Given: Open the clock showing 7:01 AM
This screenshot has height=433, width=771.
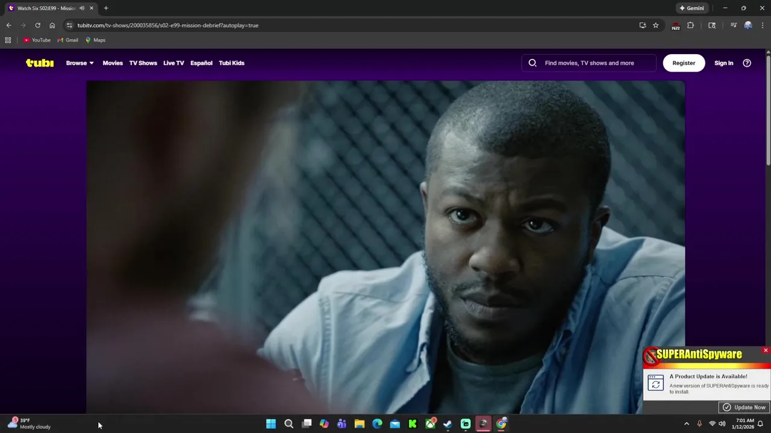Looking at the screenshot, I should [x=744, y=424].
